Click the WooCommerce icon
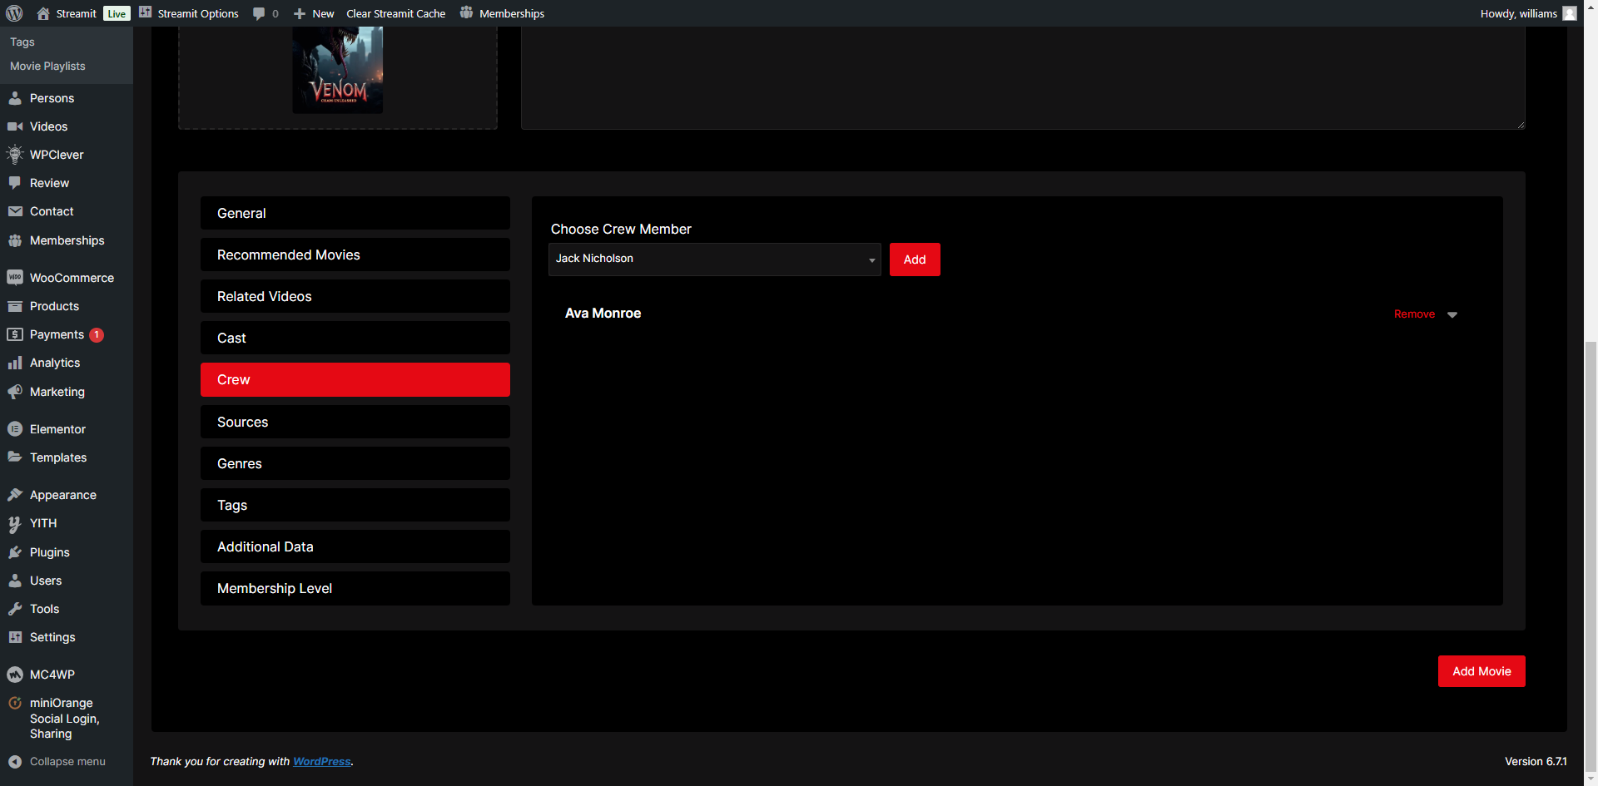Screen dimensions: 1598x786 pyautogui.click(x=15, y=278)
